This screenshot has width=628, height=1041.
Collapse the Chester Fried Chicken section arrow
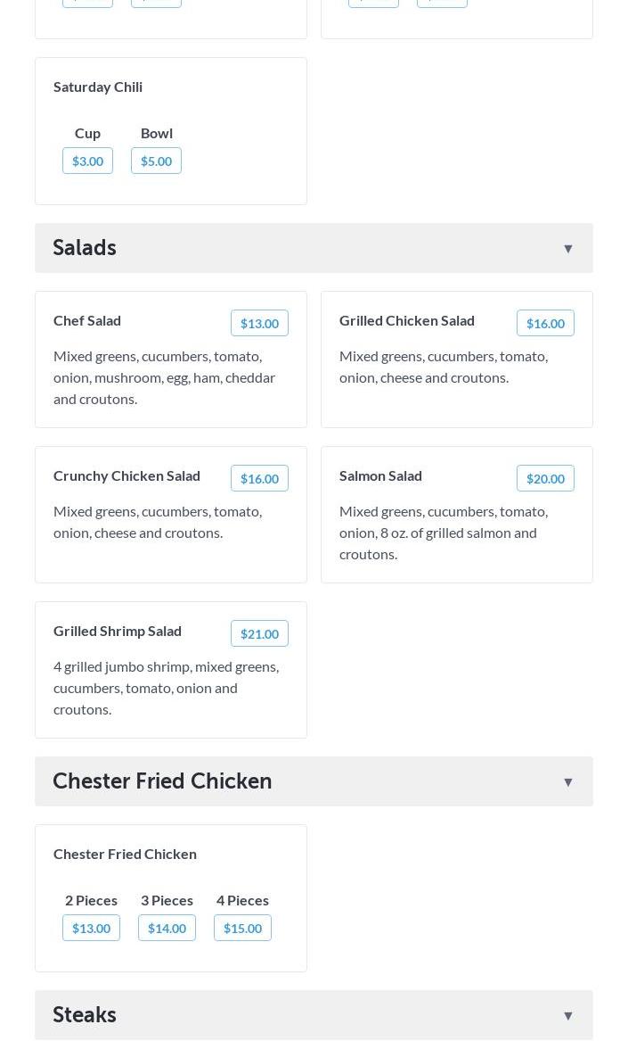click(x=567, y=782)
